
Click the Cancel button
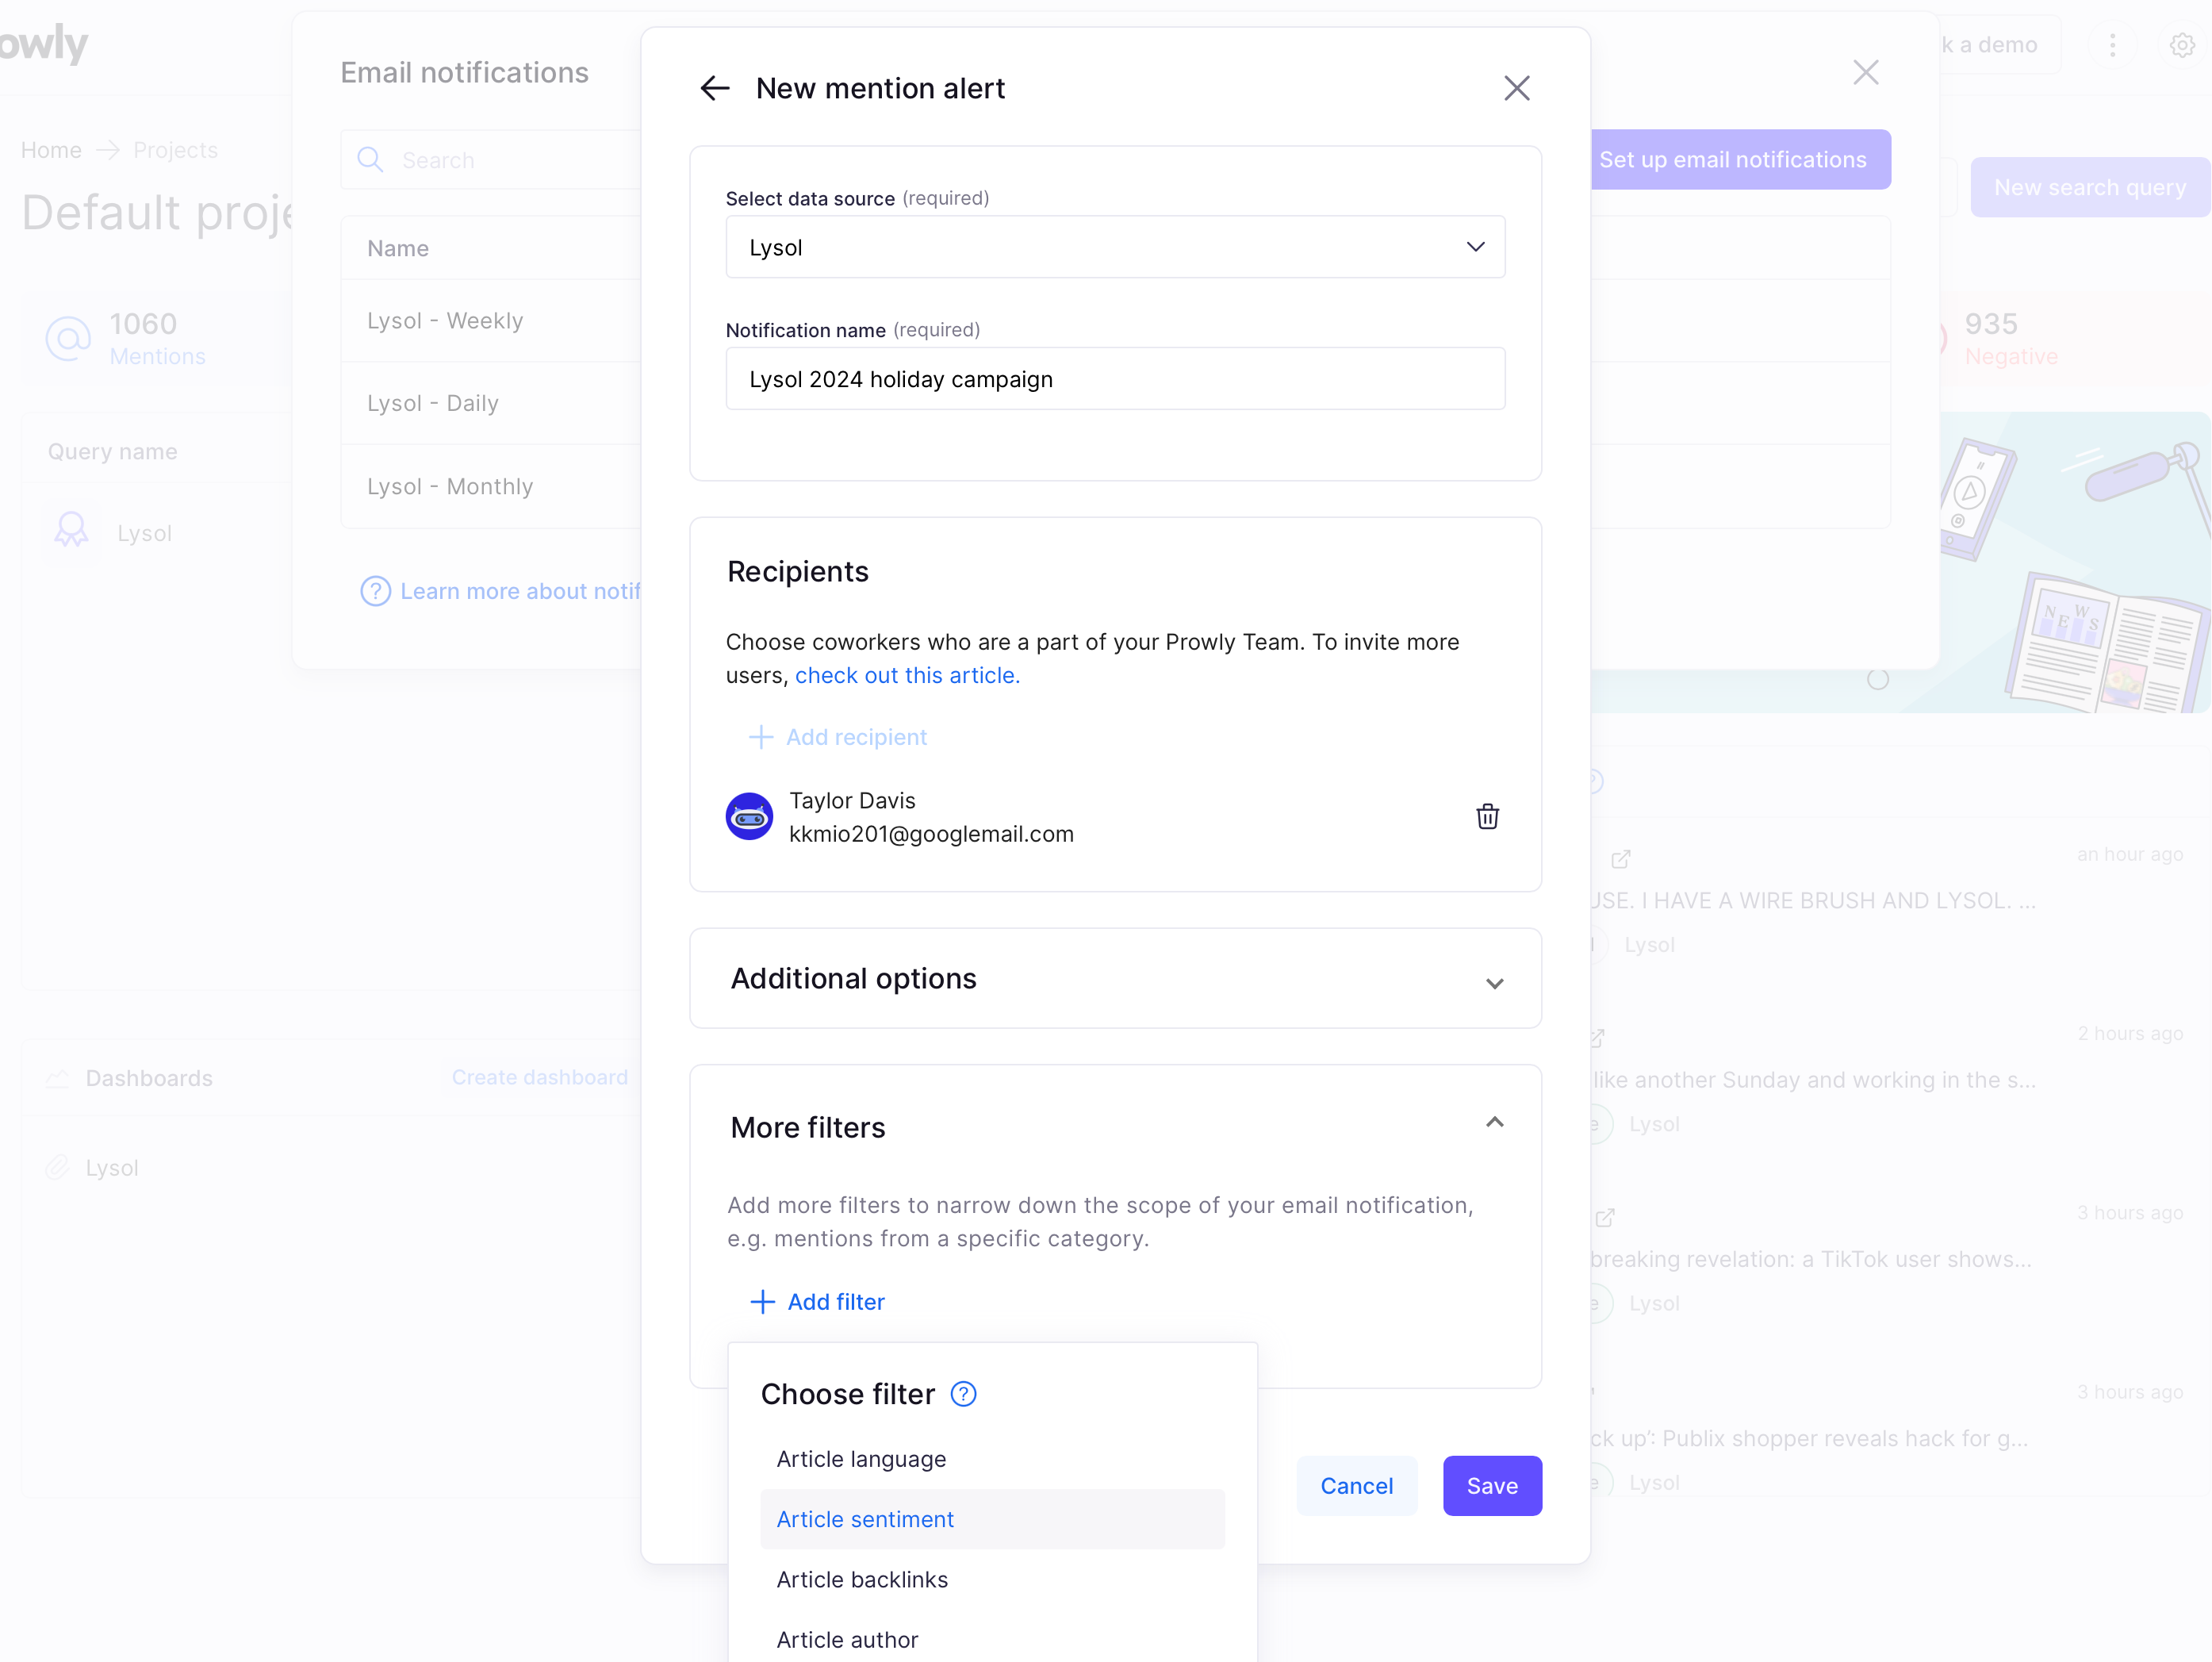pos(1359,1484)
